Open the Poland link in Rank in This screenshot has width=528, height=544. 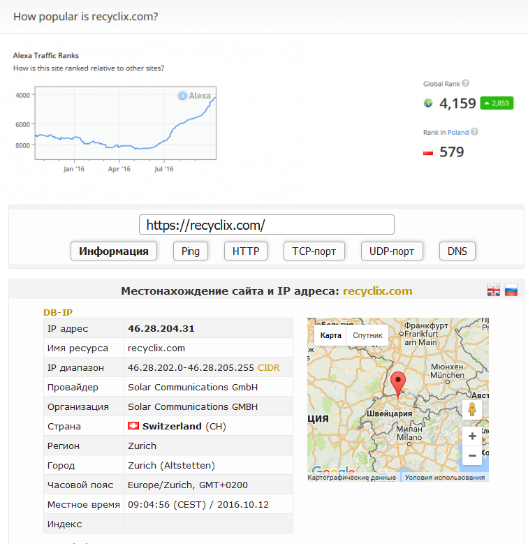point(458,132)
